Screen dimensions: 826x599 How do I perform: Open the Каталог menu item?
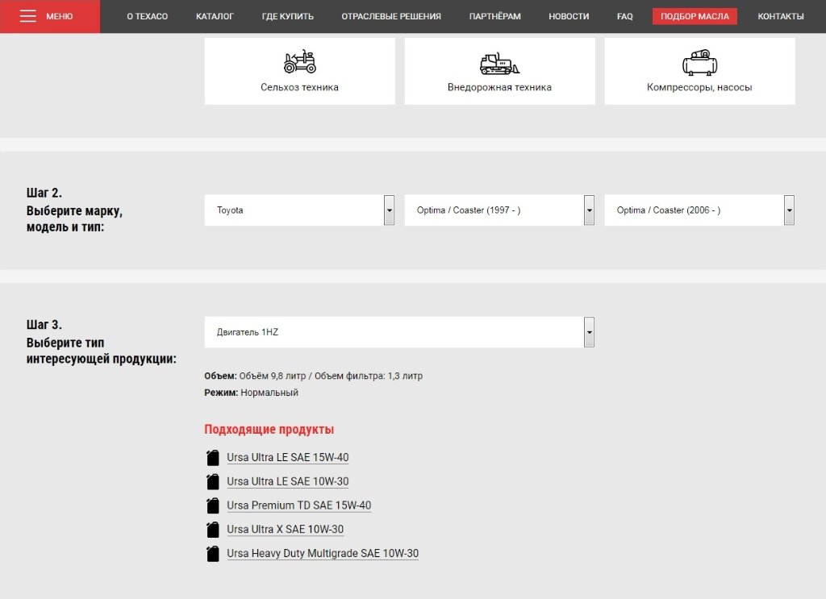click(x=215, y=16)
